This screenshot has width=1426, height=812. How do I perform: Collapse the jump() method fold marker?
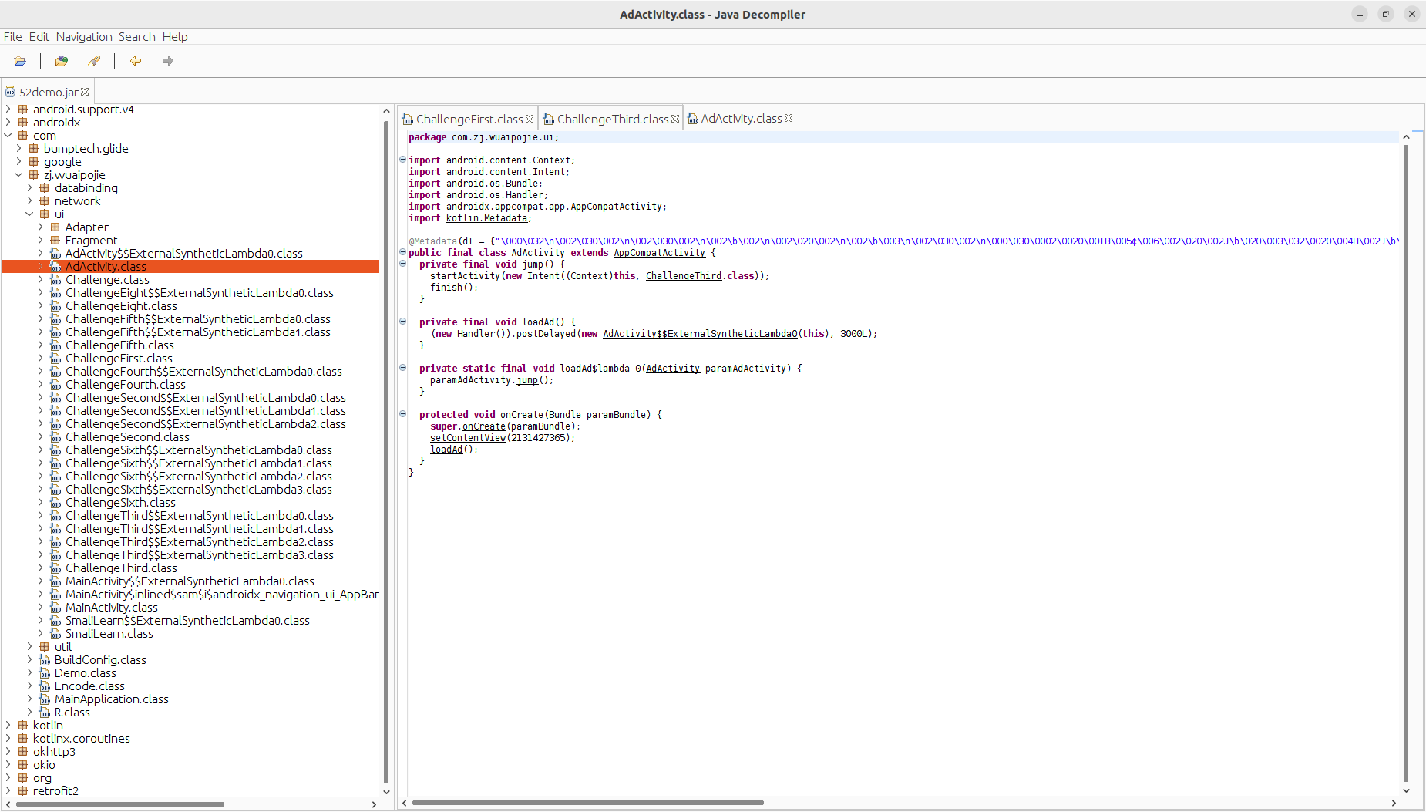point(402,264)
